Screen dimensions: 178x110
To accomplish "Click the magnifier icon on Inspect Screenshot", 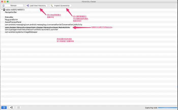I will click(52, 6).
